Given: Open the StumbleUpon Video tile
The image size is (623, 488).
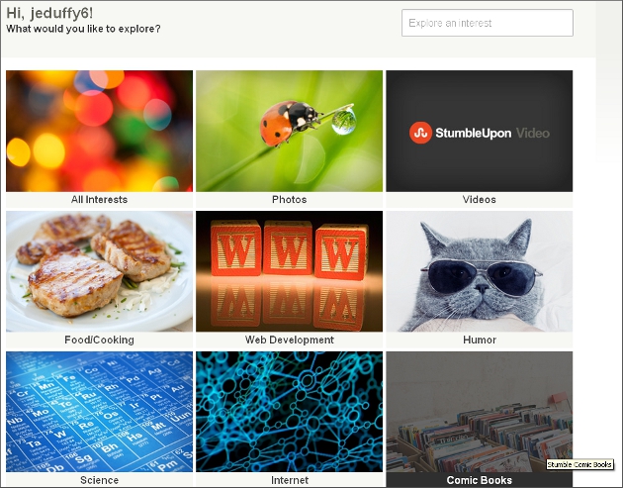Looking at the screenshot, I should click(x=480, y=131).
